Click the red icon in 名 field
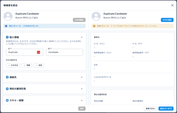 [39, 52]
